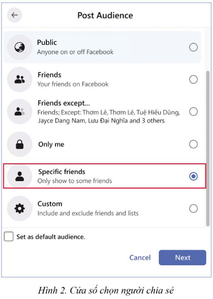Image resolution: width=213 pixels, height=299 pixels.
Task: Select the Public radio button
Action: pyautogui.click(x=193, y=47)
